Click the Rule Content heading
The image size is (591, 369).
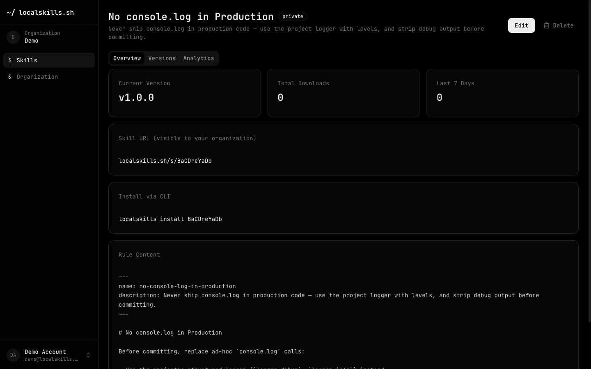[x=139, y=255]
